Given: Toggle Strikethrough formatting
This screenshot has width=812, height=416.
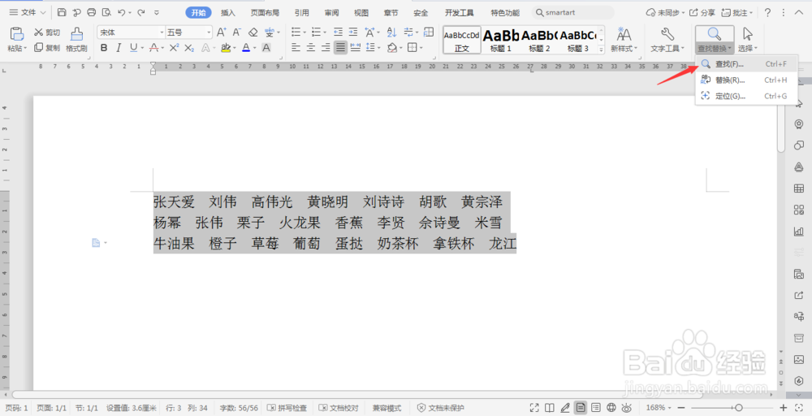Looking at the screenshot, I should pyautogui.click(x=153, y=48).
